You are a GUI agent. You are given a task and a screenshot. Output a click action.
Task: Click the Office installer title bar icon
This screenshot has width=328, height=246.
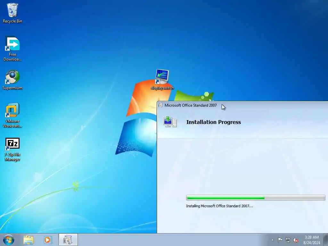[x=160, y=105]
